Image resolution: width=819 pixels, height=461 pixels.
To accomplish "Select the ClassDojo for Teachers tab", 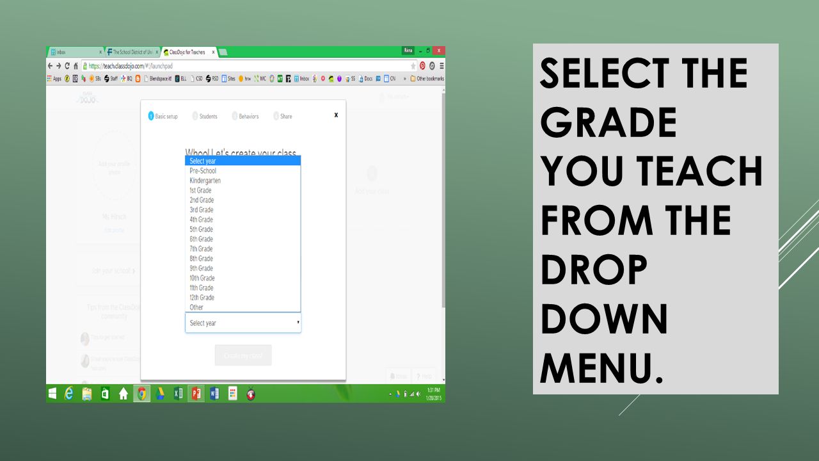I will pos(189,52).
